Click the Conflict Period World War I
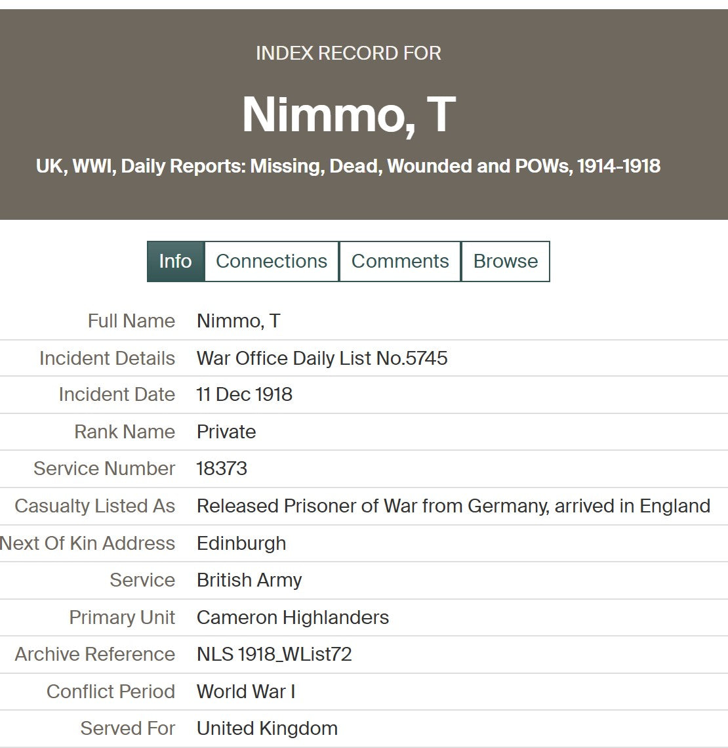 (x=246, y=692)
